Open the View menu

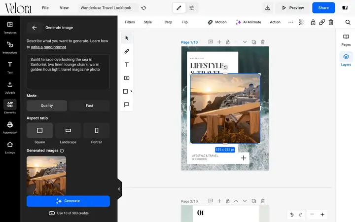[64, 8]
